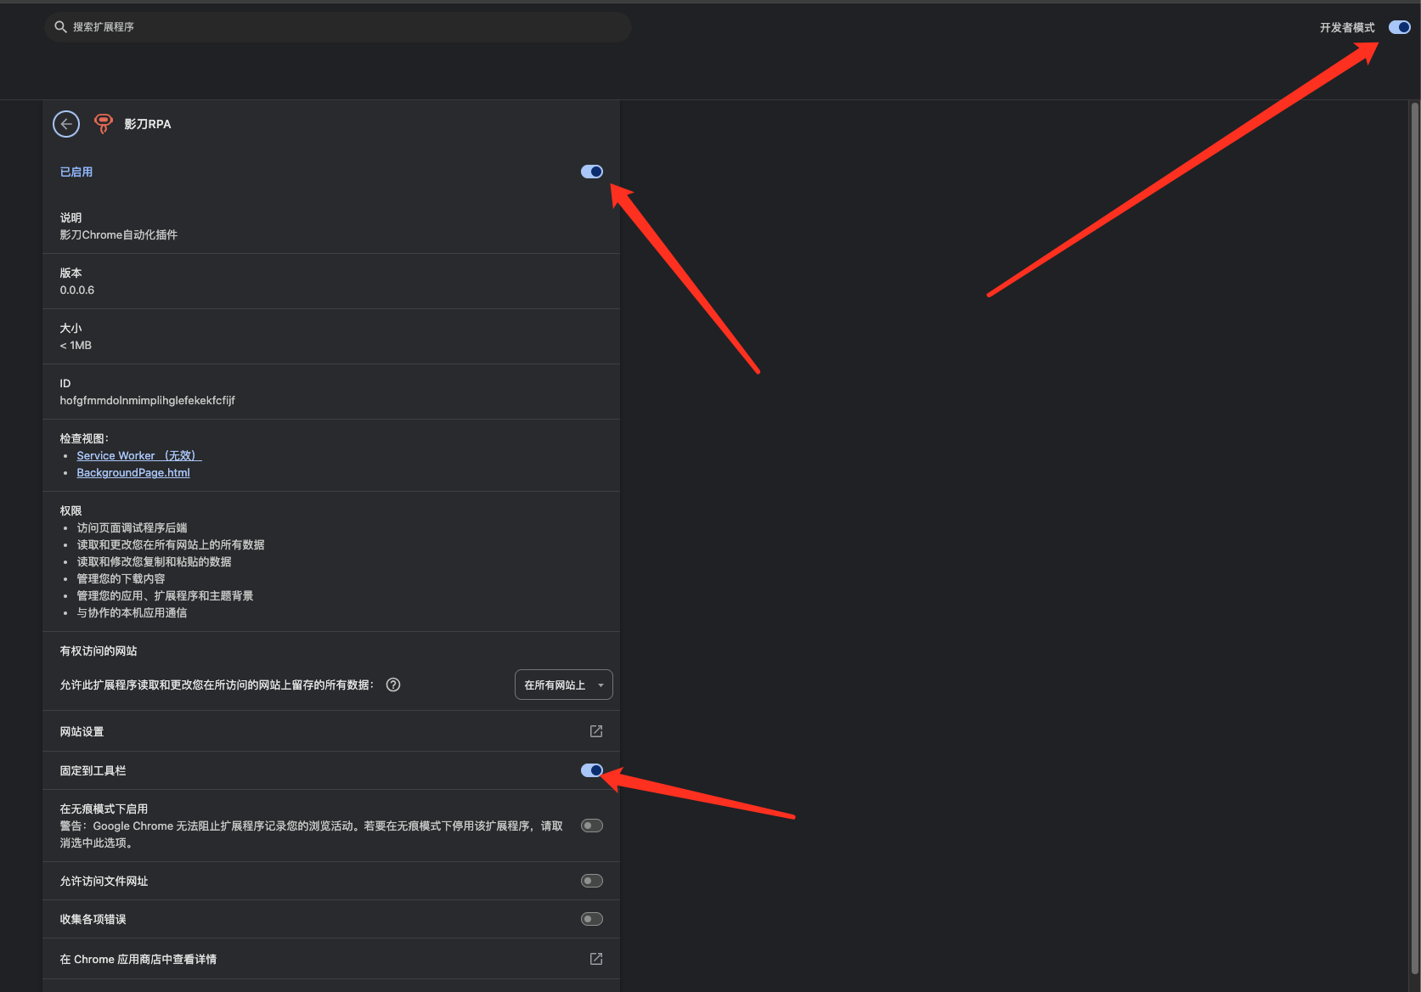Viewport: 1421px width, 992px height.
Task: Click the 影刀RPA extension logo
Action: point(104,124)
